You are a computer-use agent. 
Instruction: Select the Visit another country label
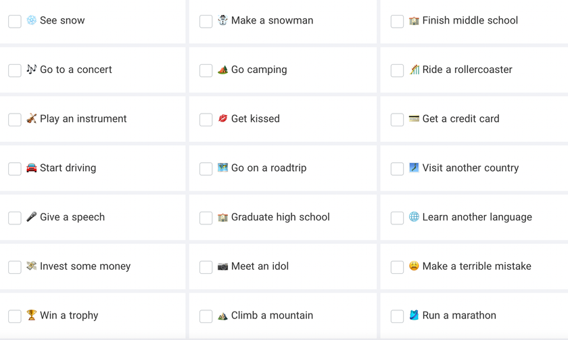471,168
